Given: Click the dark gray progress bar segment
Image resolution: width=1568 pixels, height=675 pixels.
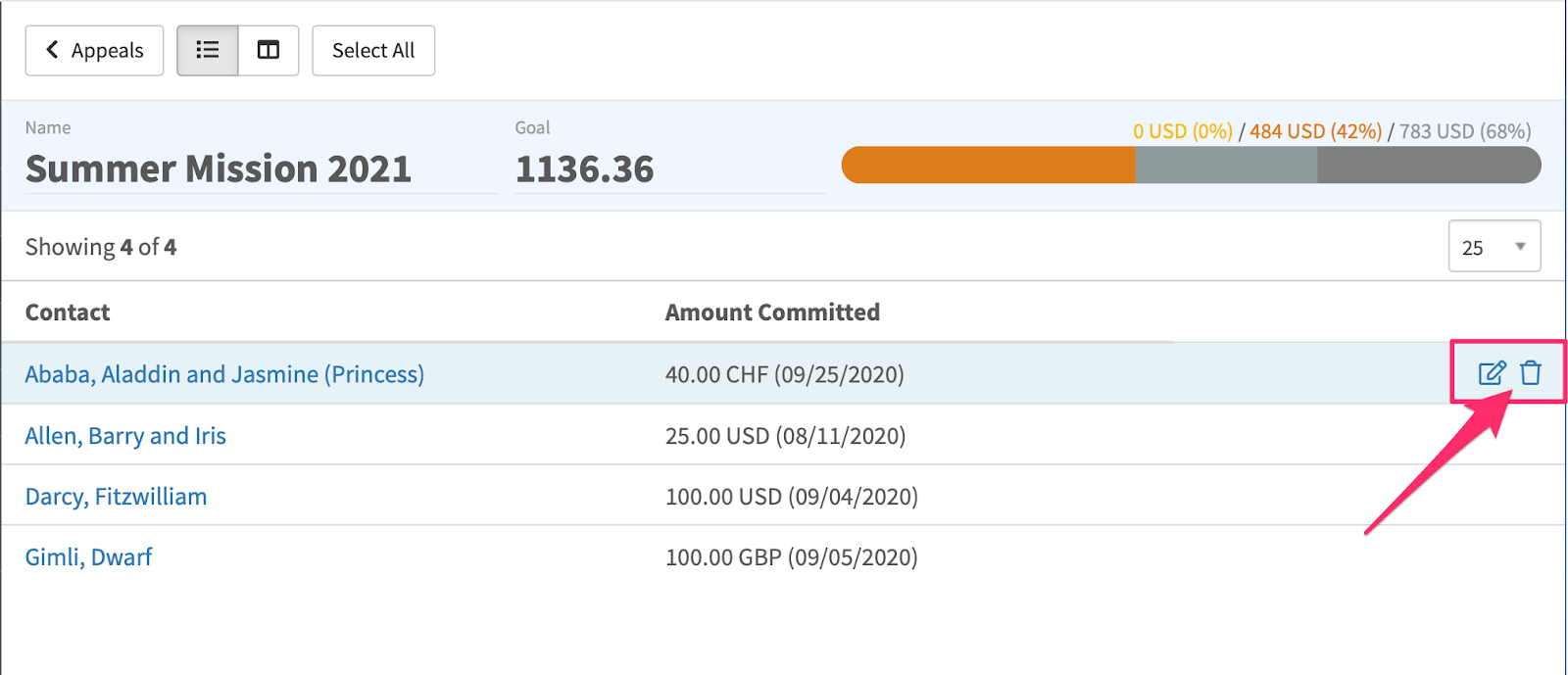Looking at the screenshot, I should point(1429,165).
